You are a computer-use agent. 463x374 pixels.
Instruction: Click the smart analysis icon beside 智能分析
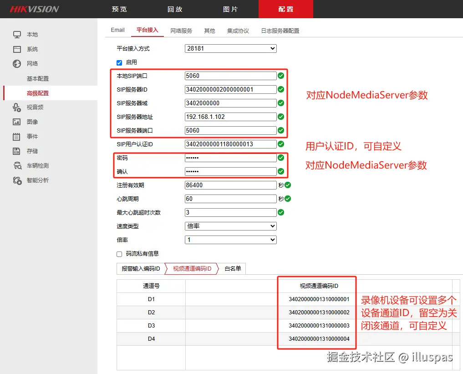click(17, 180)
